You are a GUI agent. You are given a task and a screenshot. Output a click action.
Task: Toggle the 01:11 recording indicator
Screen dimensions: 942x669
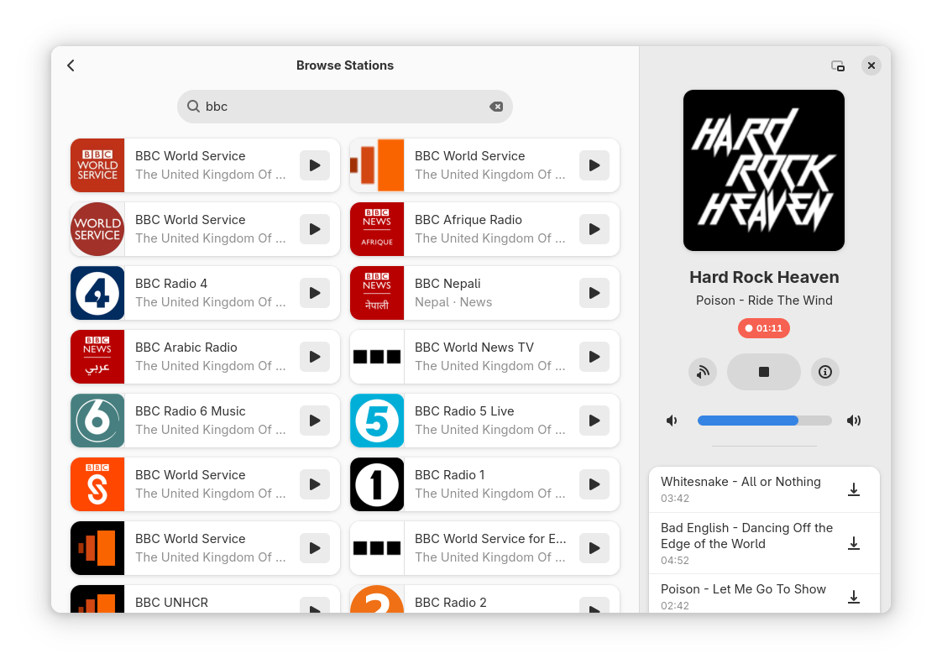763,328
